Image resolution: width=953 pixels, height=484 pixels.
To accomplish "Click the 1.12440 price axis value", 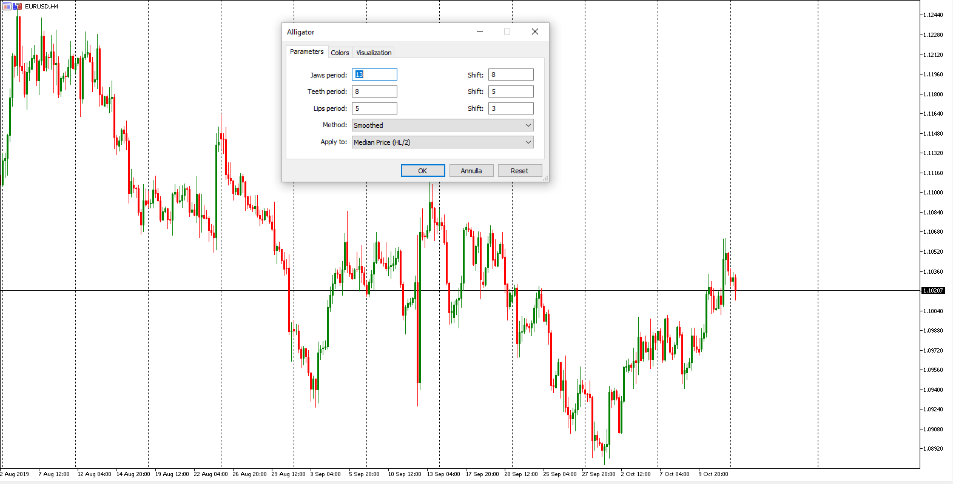I will coord(933,15).
